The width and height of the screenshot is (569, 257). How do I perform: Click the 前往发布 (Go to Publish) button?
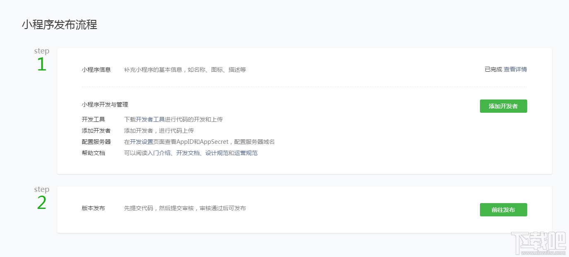[x=503, y=210]
